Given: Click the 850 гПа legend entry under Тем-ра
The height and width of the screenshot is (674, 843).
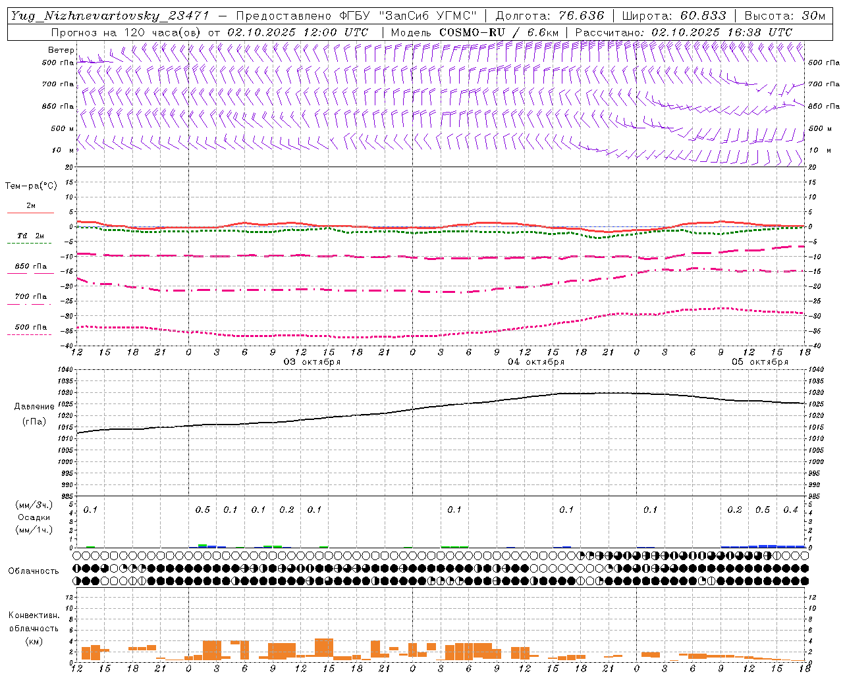Looking at the screenshot, I should (31, 267).
